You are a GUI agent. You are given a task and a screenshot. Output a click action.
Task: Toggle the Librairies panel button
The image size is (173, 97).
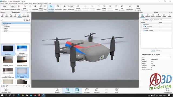pyautogui.click(x=67, y=91)
